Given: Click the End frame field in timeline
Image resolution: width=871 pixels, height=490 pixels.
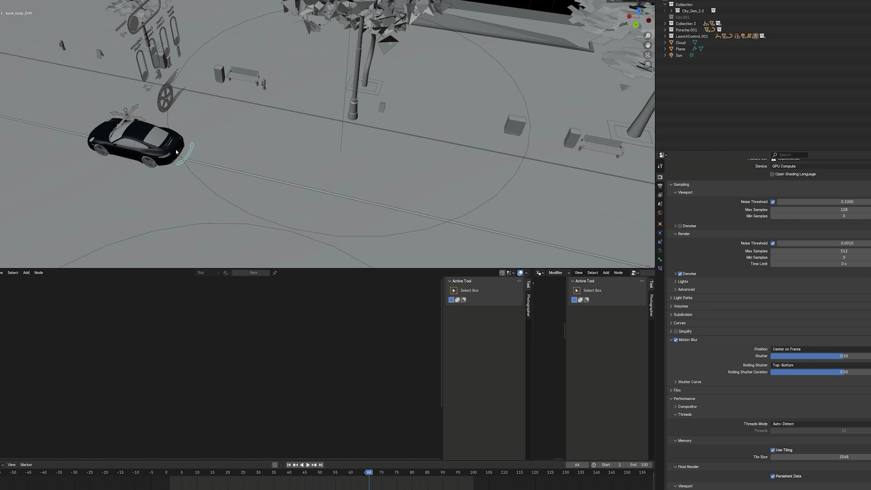Looking at the screenshot, I should coord(639,465).
